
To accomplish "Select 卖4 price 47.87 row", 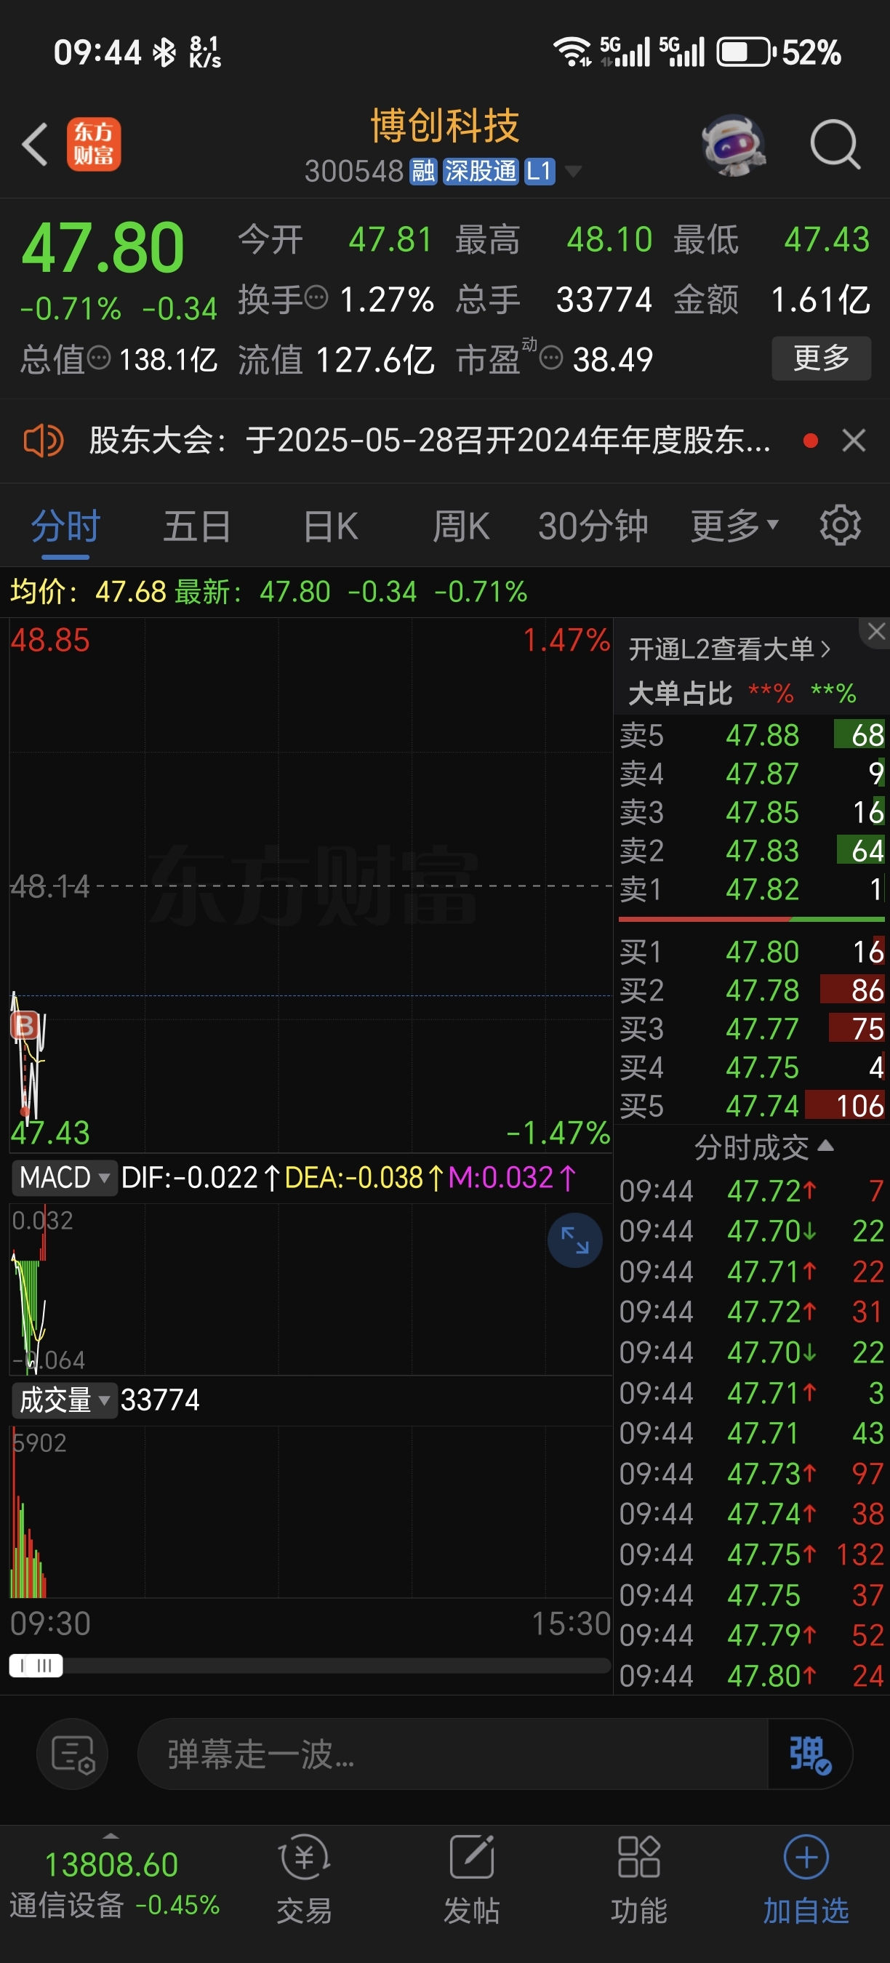I will click(x=751, y=774).
